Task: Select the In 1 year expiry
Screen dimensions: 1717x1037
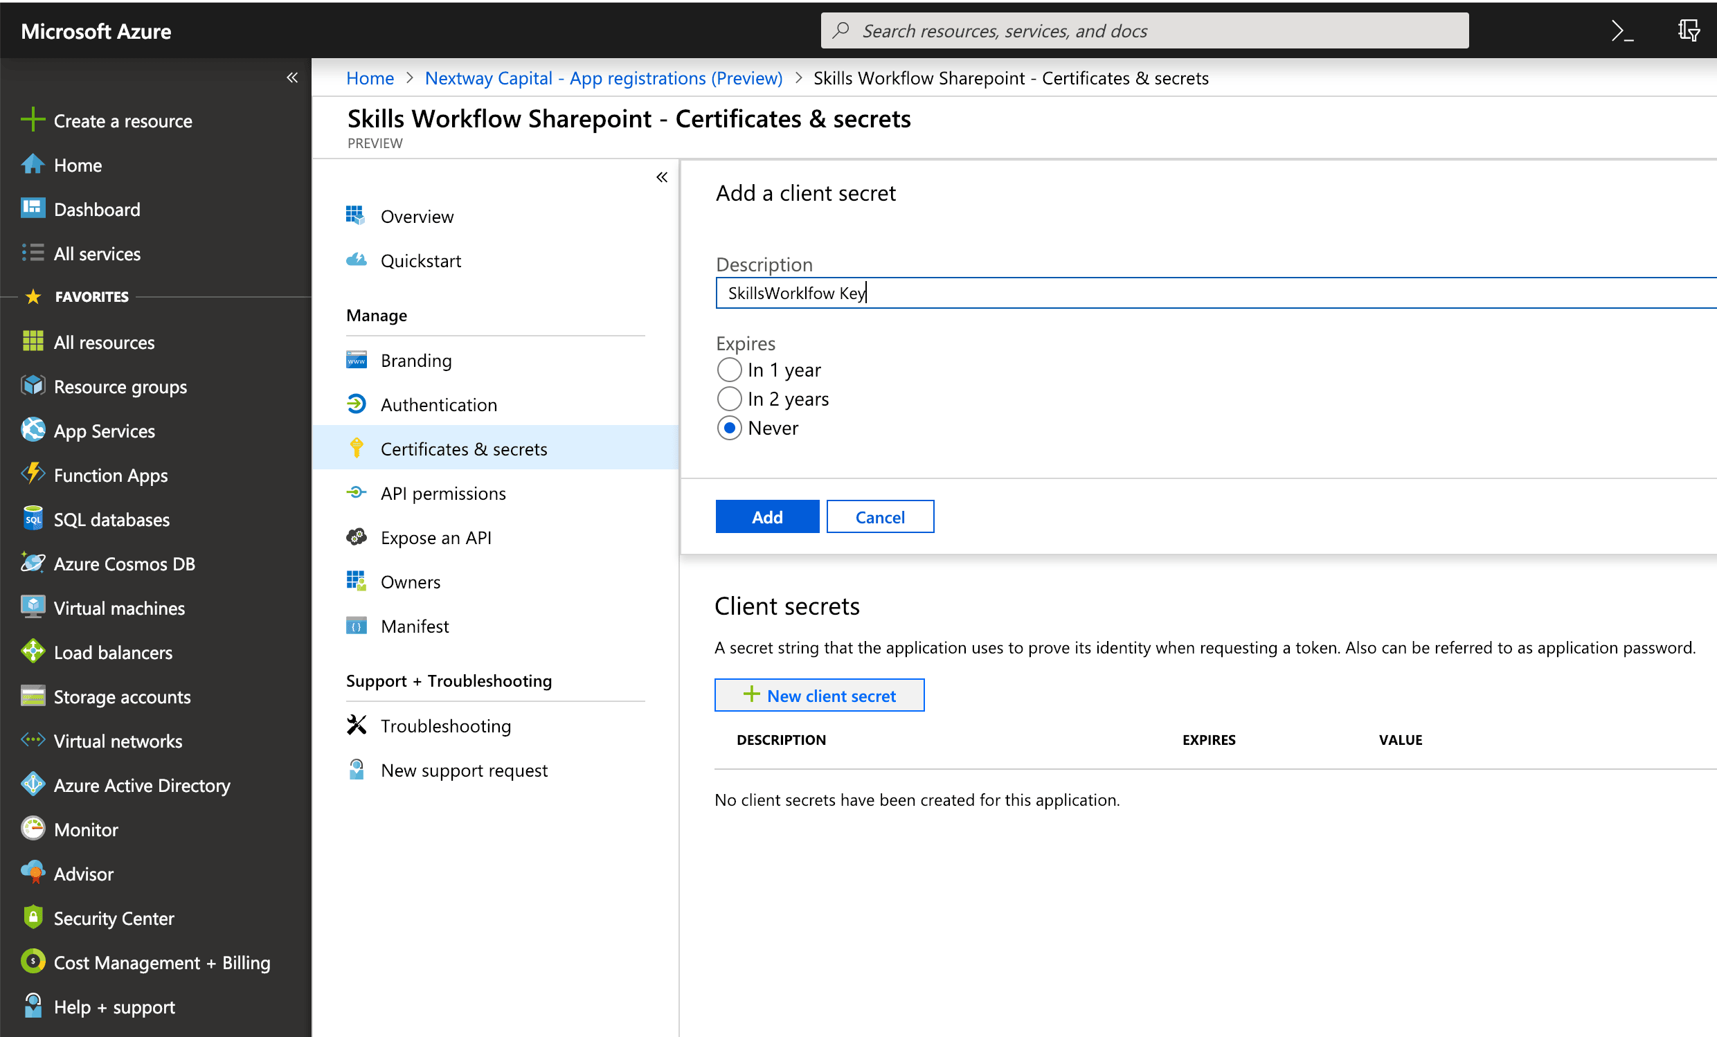Action: click(x=729, y=370)
